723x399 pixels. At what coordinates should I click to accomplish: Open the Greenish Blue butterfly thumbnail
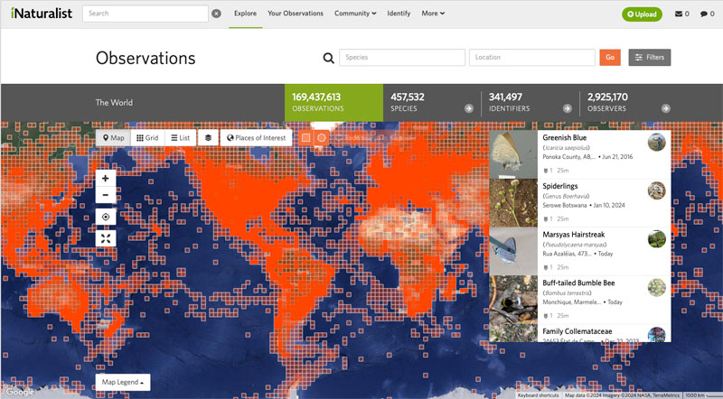tap(513, 154)
